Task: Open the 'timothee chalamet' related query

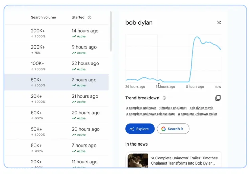Action: [173, 108]
